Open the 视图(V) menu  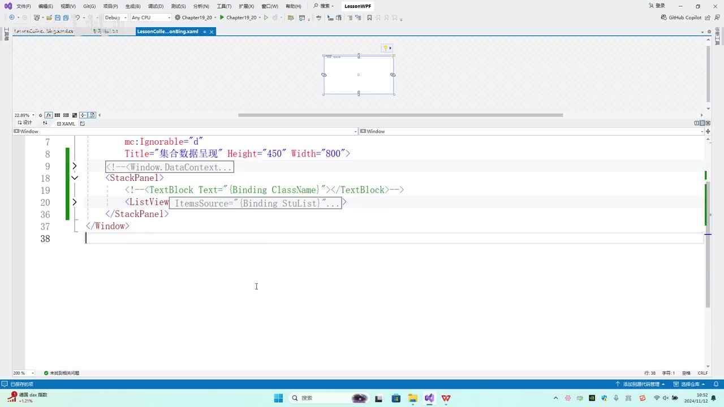tap(68, 6)
